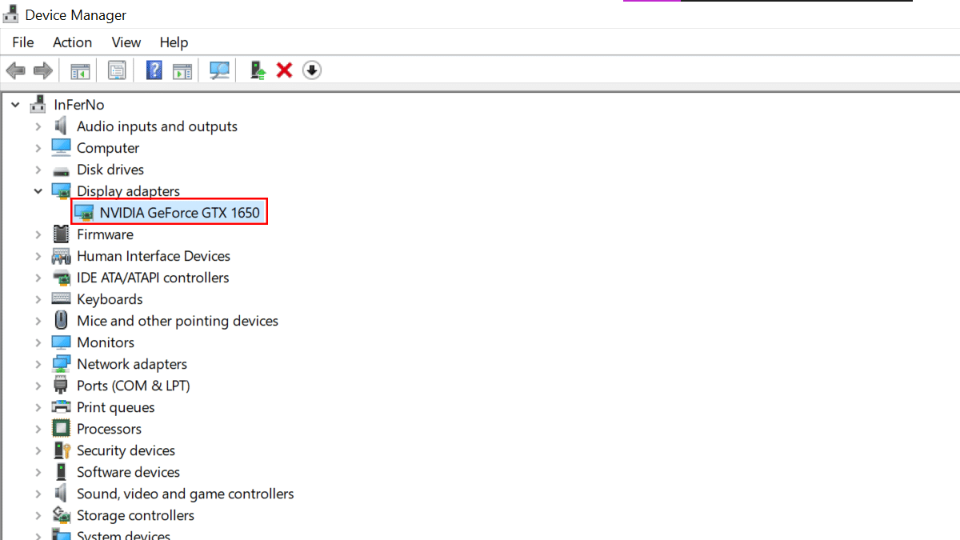Screen dimensions: 960x540
Task: Click the Ports (COM & LPT) icon
Action: pos(61,386)
